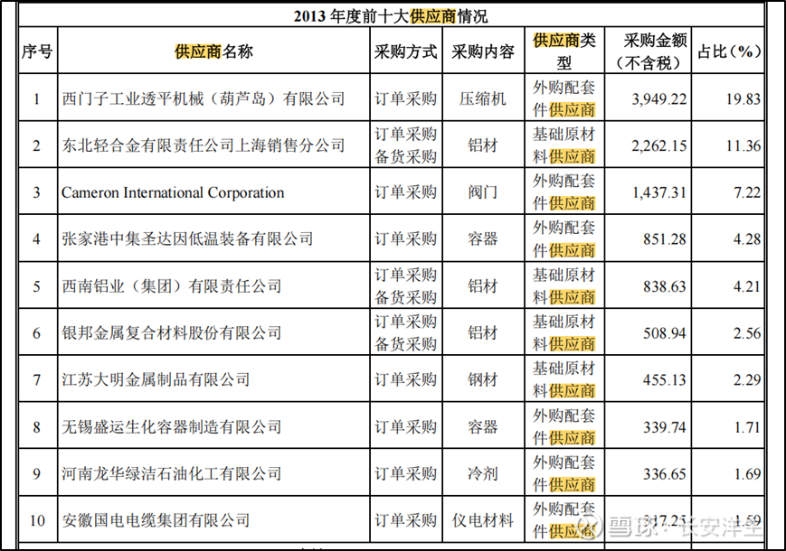786x551 pixels.
Task: Click purchase content '压缩机' in row 1
Action: pos(483,98)
